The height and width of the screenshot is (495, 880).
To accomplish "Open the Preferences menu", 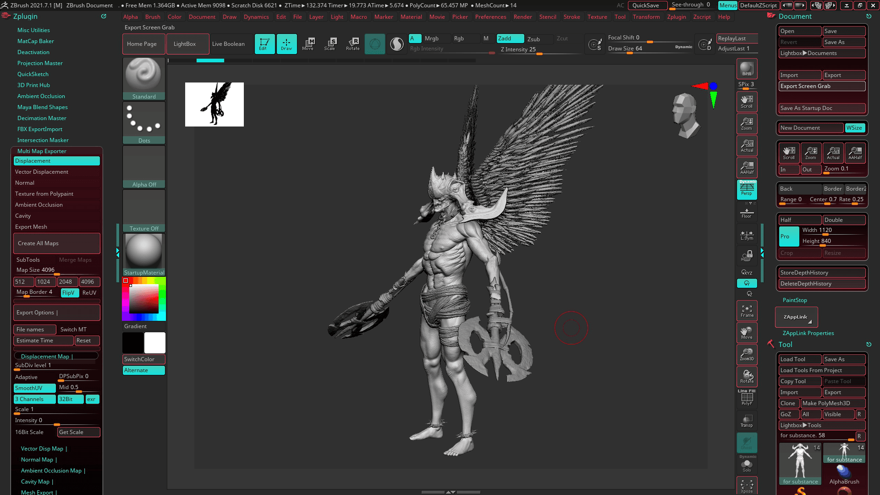I will pos(490,17).
